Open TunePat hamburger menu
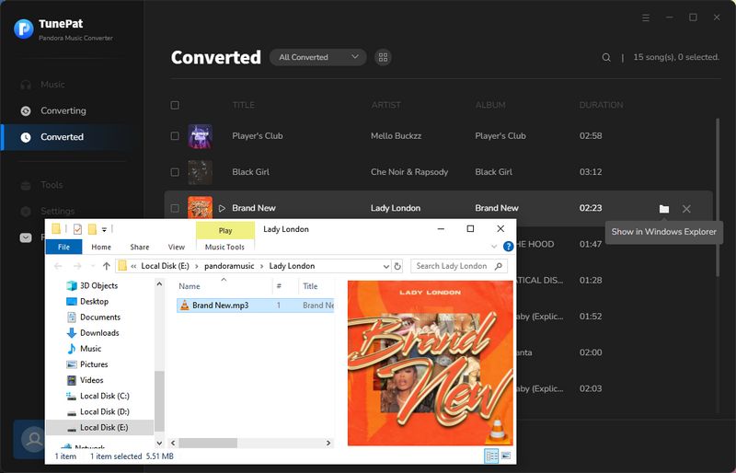Image resolution: width=736 pixels, height=473 pixels. tap(646, 17)
